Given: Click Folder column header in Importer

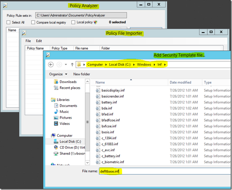Looking at the screenshot, I should point(106,48).
